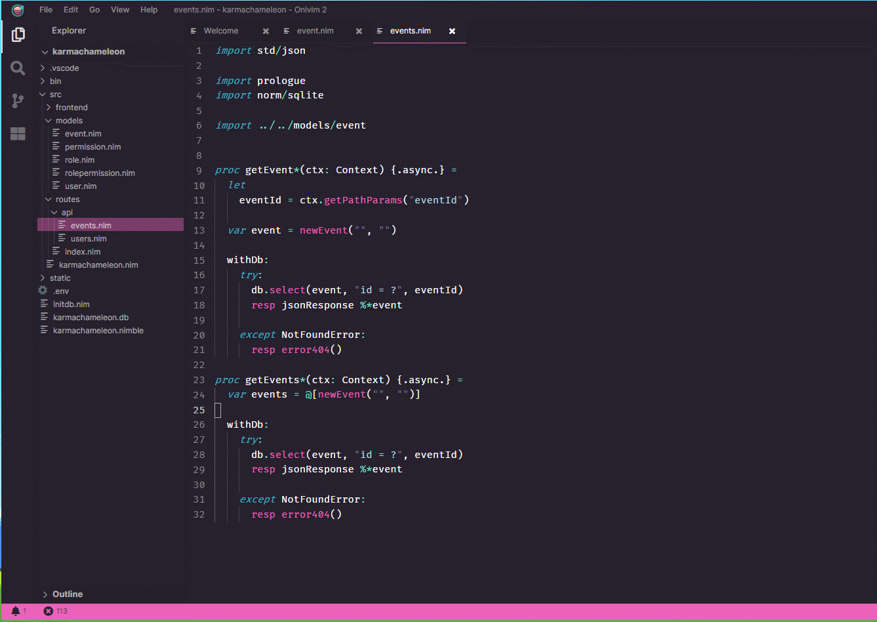877x622 pixels.
Task: Click the file icon beside users.nim
Action: [62, 238]
